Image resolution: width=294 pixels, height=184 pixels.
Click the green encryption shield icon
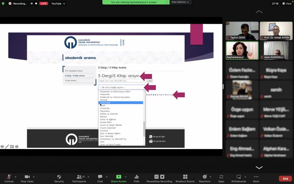coord(3,4)
